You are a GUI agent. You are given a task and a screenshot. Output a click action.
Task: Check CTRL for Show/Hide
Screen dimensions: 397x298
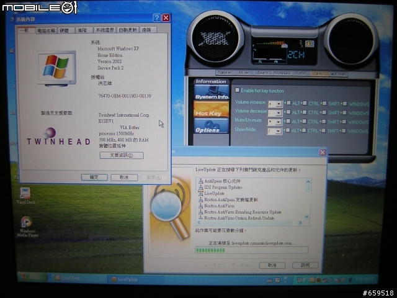(x=304, y=130)
